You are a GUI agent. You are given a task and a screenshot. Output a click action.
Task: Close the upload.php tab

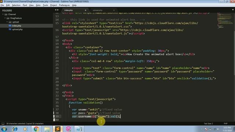point(114,10)
